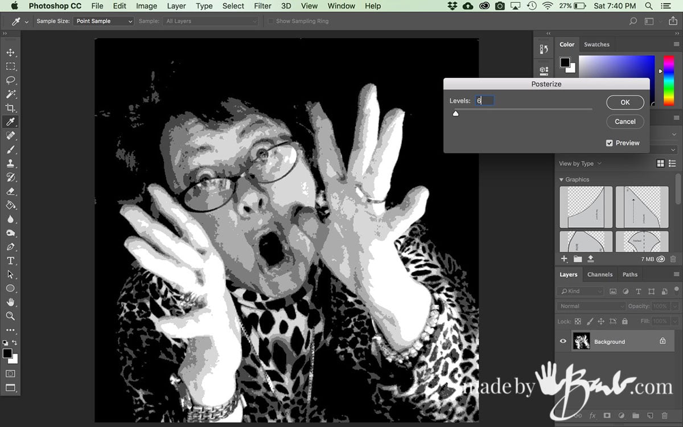Cancel the Posterize dialog
The image size is (683, 427).
pos(625,121)
